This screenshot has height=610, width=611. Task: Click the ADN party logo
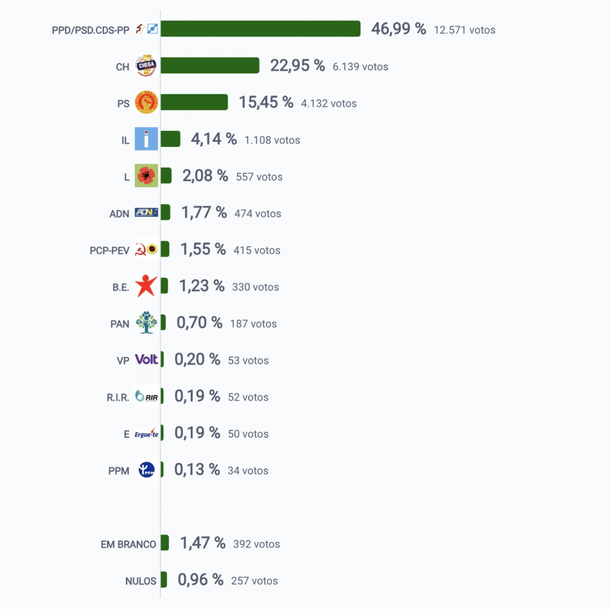(x=146, y=212)
